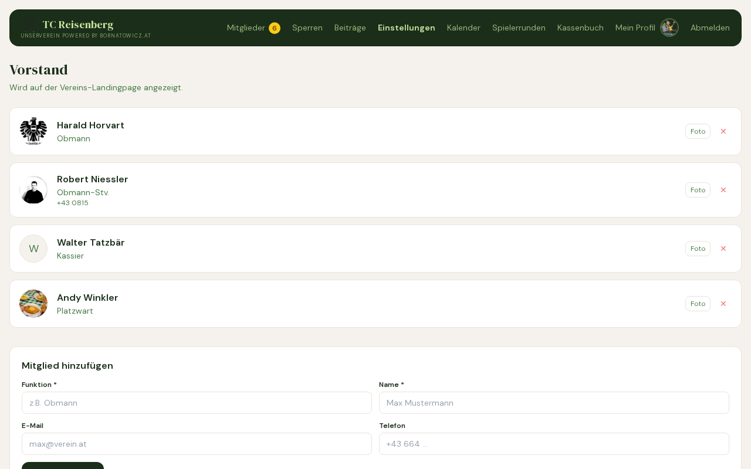Select the Einstellungen nav item
Screen dimensions: 751x469
(x=407, y=28)
